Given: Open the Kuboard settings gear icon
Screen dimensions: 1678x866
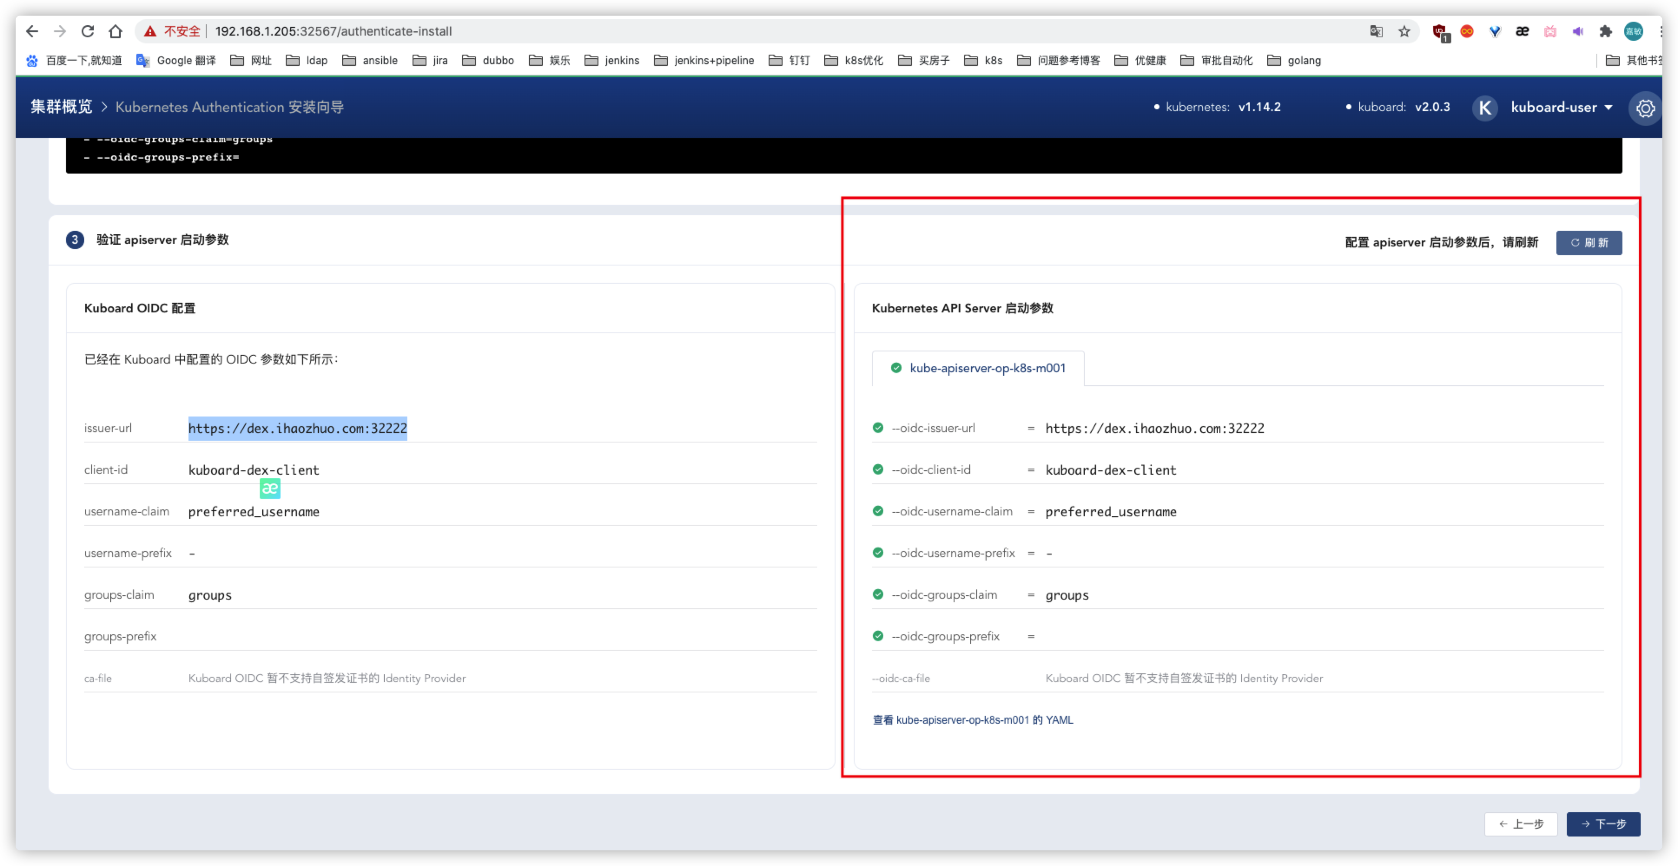Looking at the screenshot, I should click(x=1645, y=108).
